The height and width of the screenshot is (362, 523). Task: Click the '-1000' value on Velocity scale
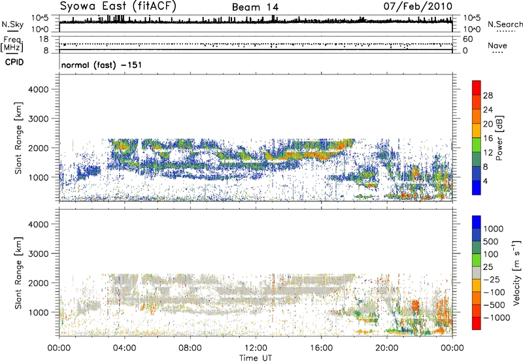click(496, 318)
